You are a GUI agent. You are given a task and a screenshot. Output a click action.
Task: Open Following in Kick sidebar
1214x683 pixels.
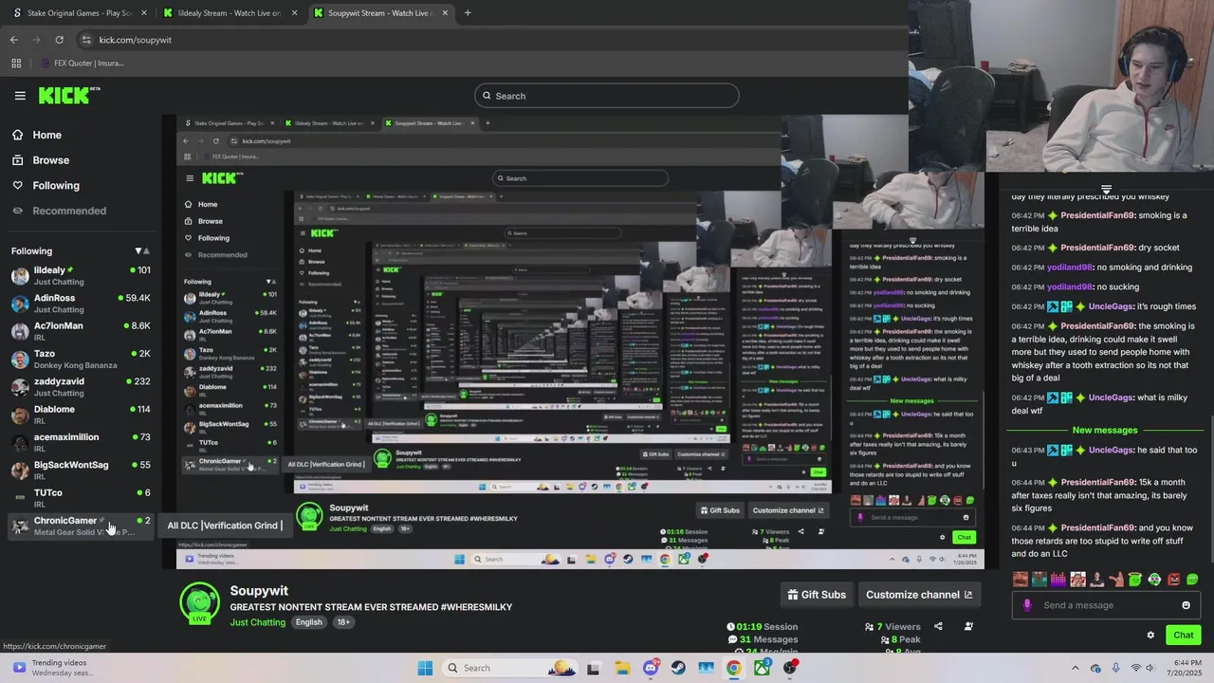(46, 186)
